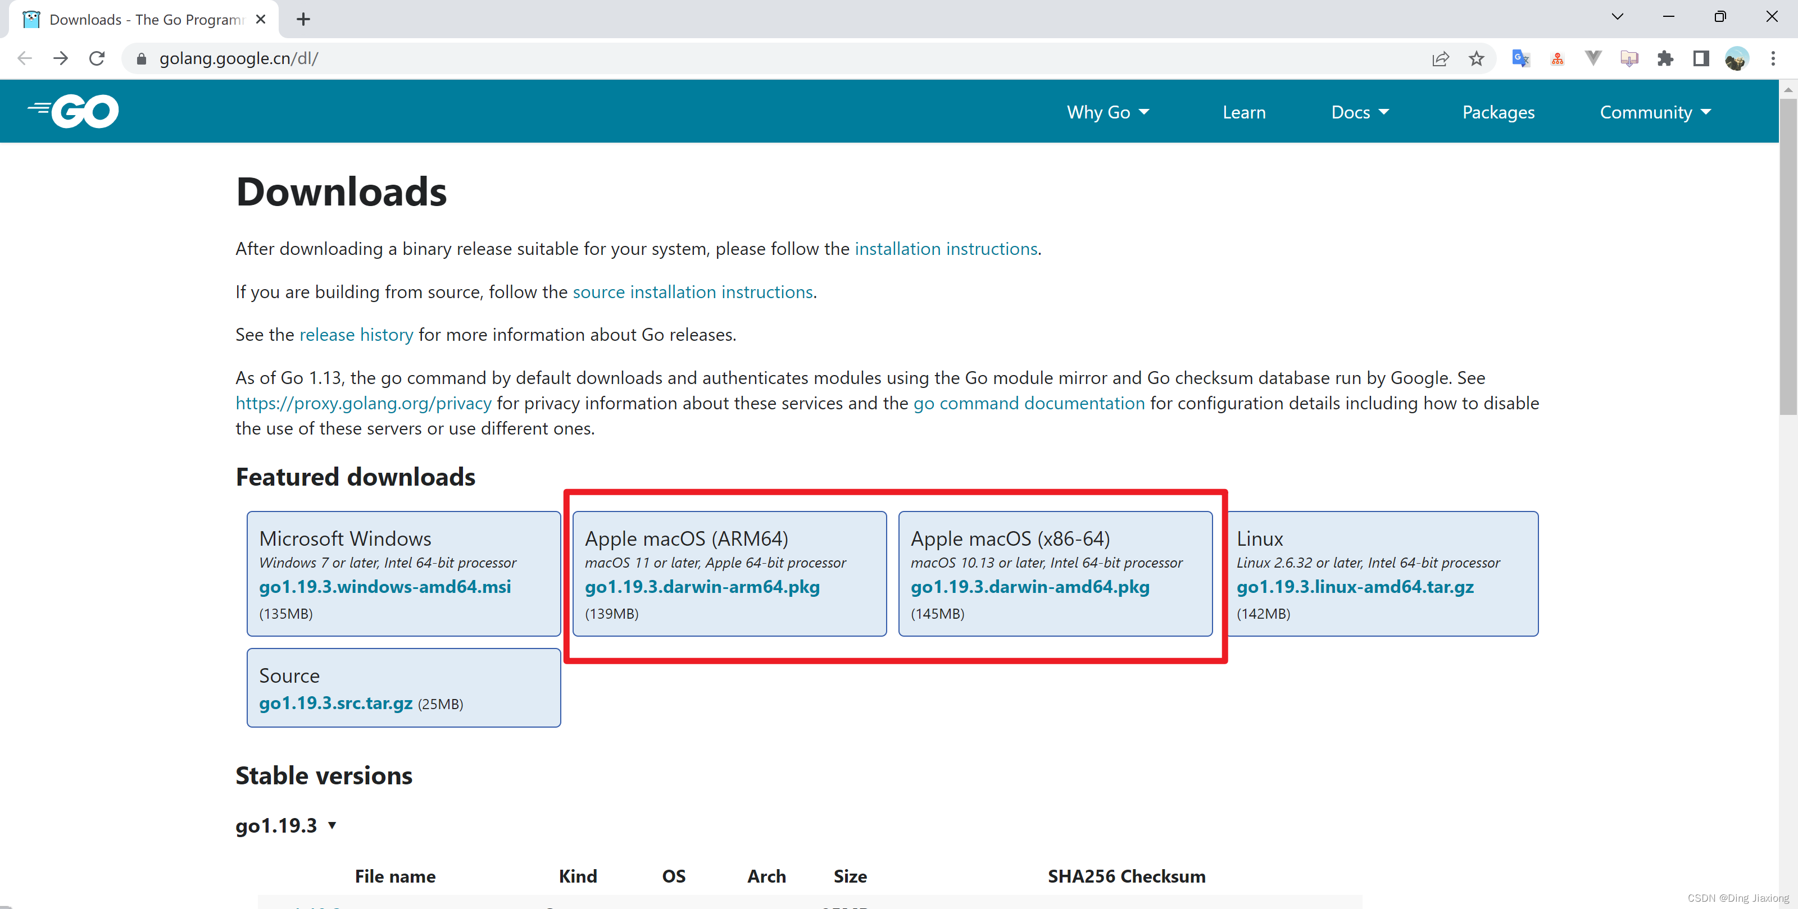Open the tab search chevron
The width and height of the screenshot is (1798, 909).
[x=1617, y=16]
